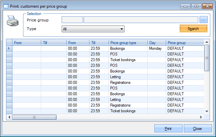Click the Price group description field
216x137 pixels.
[141, 20]
